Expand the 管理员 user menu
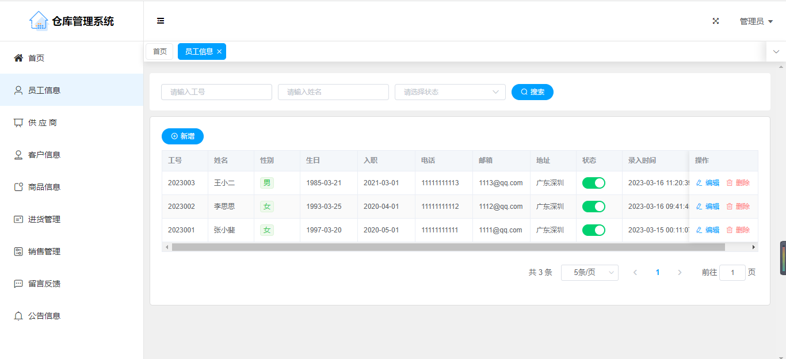Screen dimensions: 786x359 tap(756, 21)
